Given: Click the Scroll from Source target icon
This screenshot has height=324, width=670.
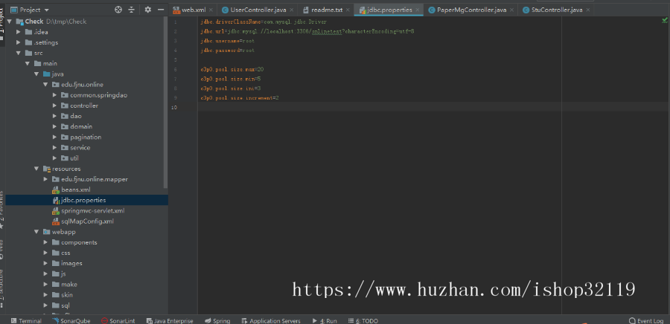Looking at the screenshot, I should click(x=118, y=10).
